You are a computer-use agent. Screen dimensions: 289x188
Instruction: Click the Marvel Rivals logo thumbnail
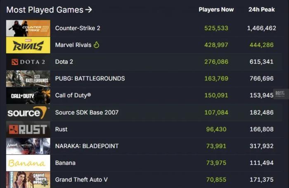click(x=28, y=45)
